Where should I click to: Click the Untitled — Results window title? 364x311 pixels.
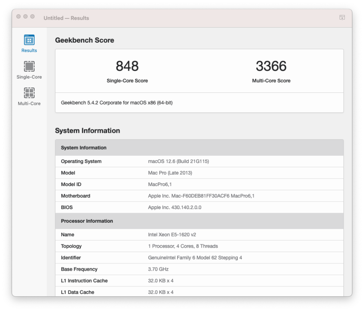[66, 18]
